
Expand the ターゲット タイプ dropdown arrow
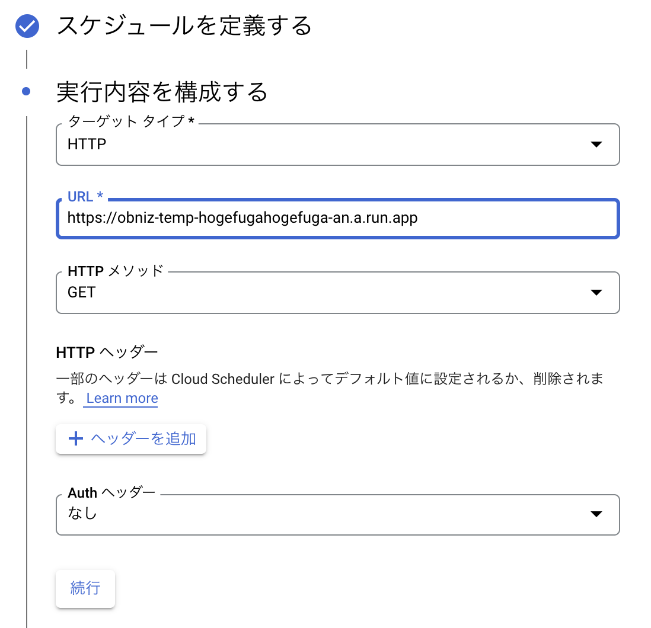(x=596, y=145)
